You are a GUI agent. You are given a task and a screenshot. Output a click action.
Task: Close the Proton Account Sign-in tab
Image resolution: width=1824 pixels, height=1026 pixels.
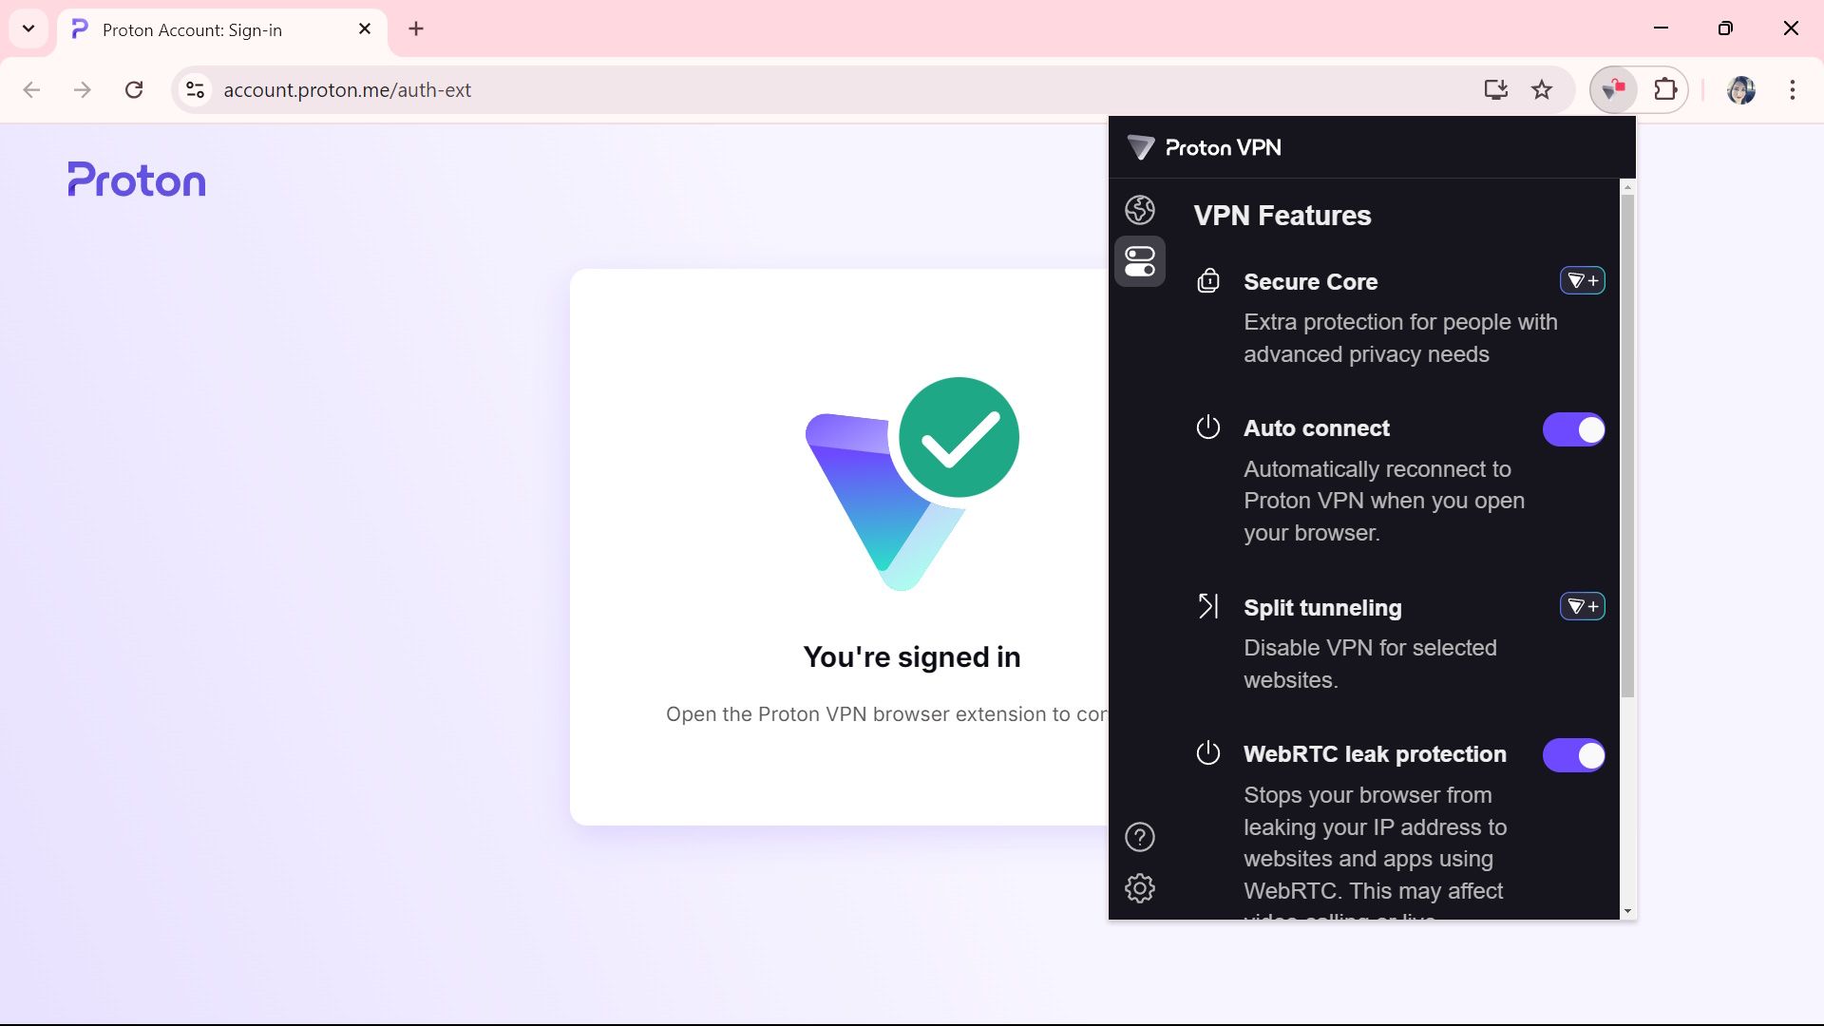(365, 29)
